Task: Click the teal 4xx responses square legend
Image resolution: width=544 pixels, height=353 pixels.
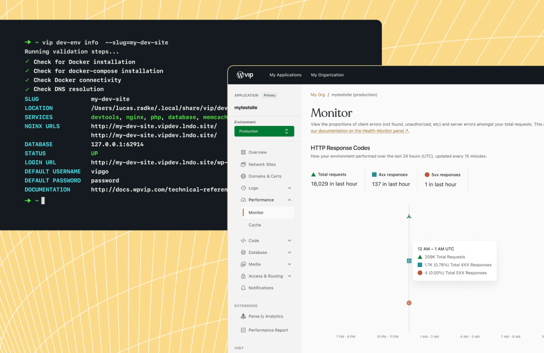Action: [x=374, y=175]
